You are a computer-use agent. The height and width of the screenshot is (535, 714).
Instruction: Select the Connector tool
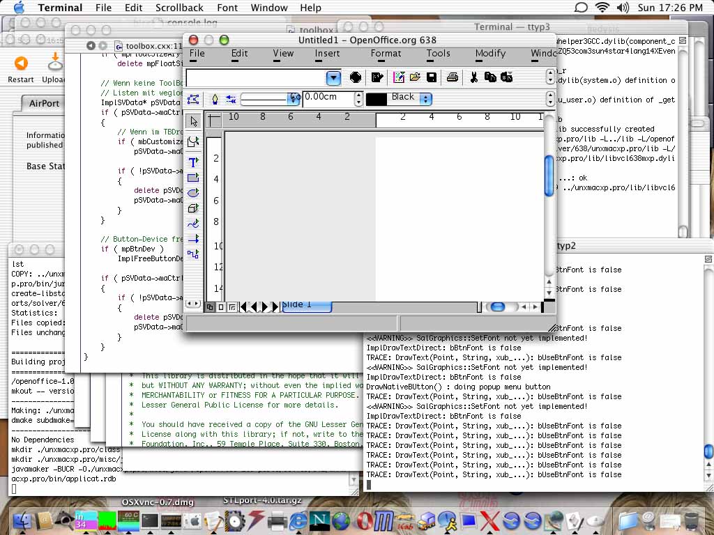click(194, 254)
